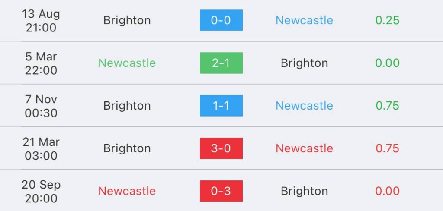Screen dimensions: 443x211
Task: Select blue Newcastle in the 13 Aug match
Action: (x=304, y=20)
